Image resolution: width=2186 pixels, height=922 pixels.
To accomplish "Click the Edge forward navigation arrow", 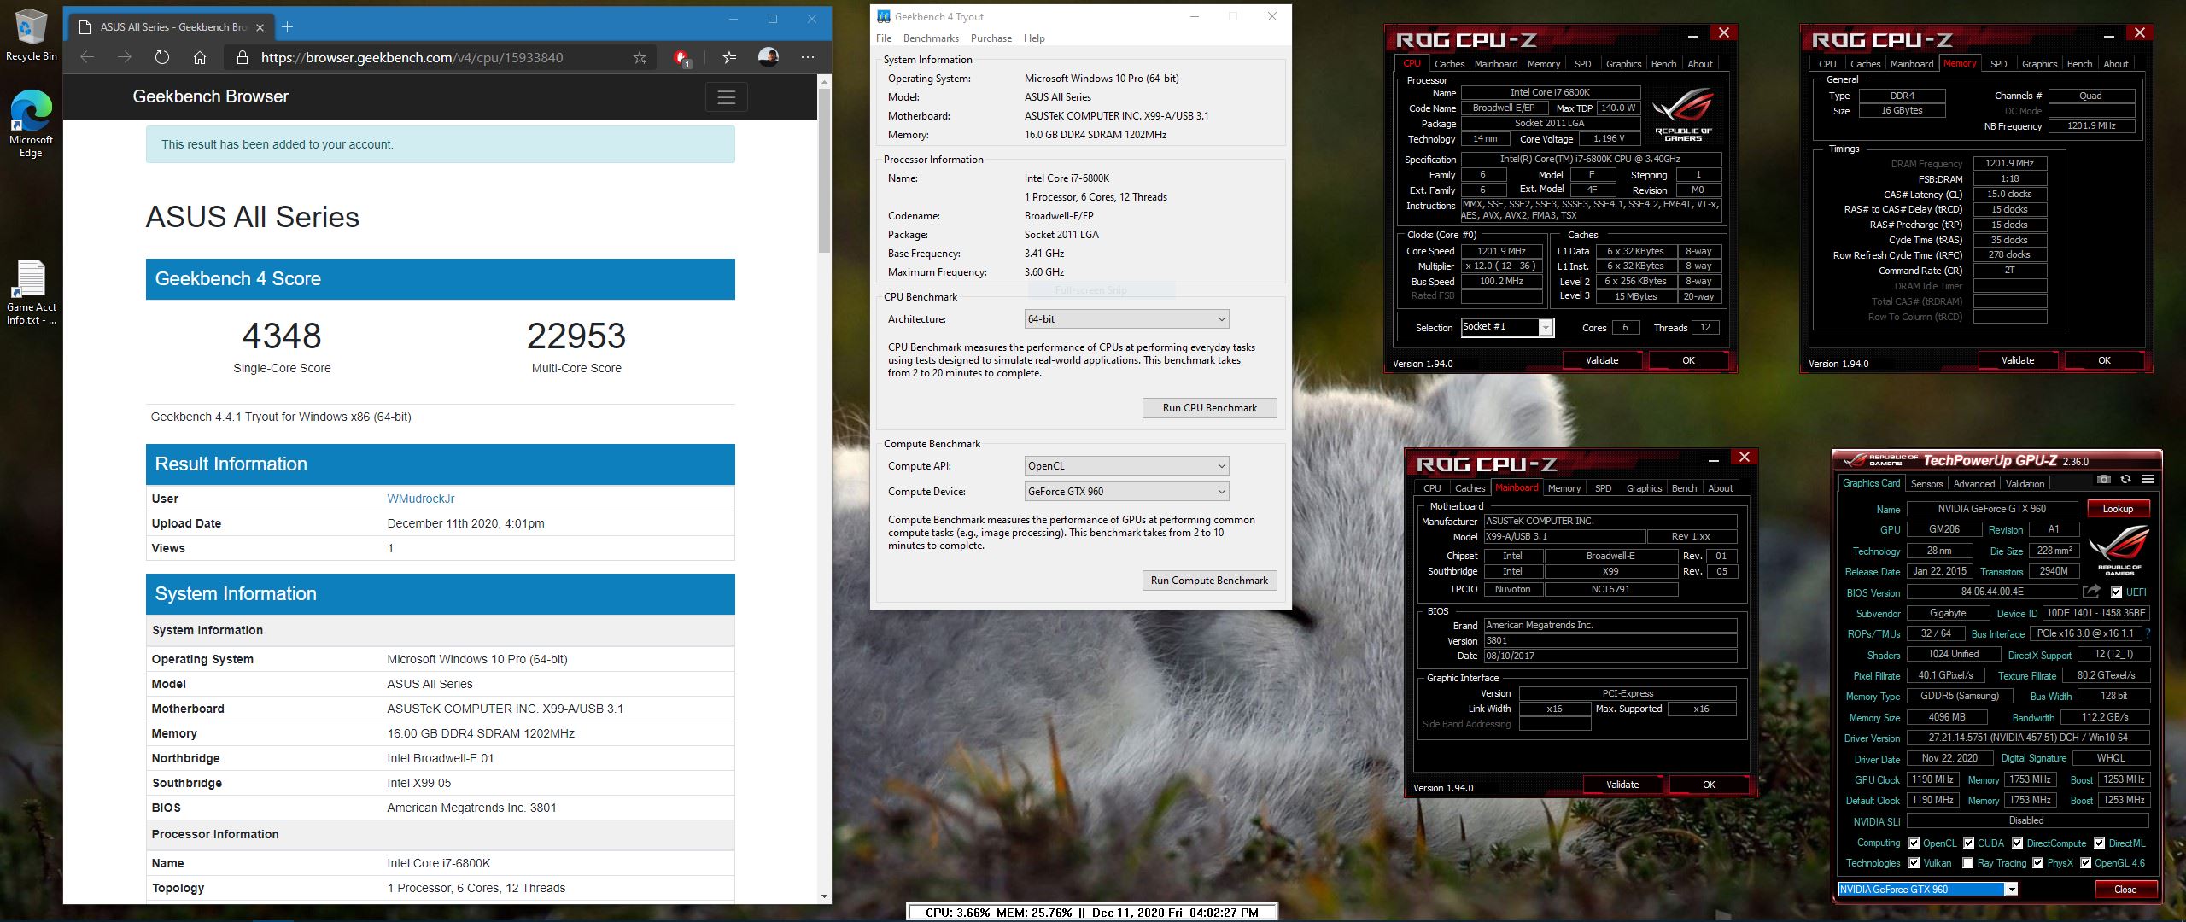I will (x=125, y=57).
